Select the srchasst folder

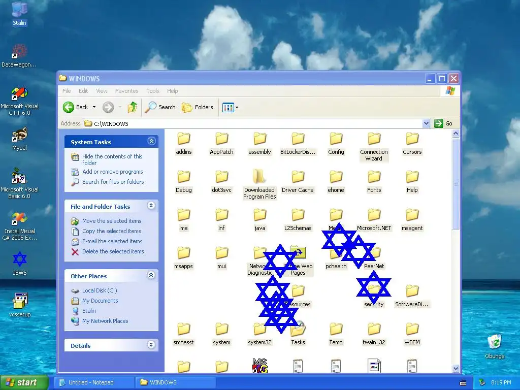point(183,335)
